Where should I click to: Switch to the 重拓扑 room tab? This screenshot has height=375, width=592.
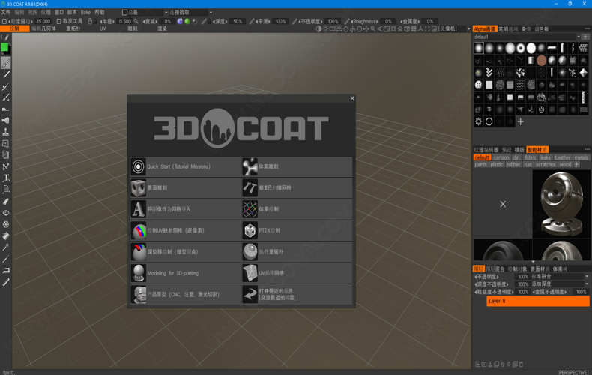(x=73, y=28)
